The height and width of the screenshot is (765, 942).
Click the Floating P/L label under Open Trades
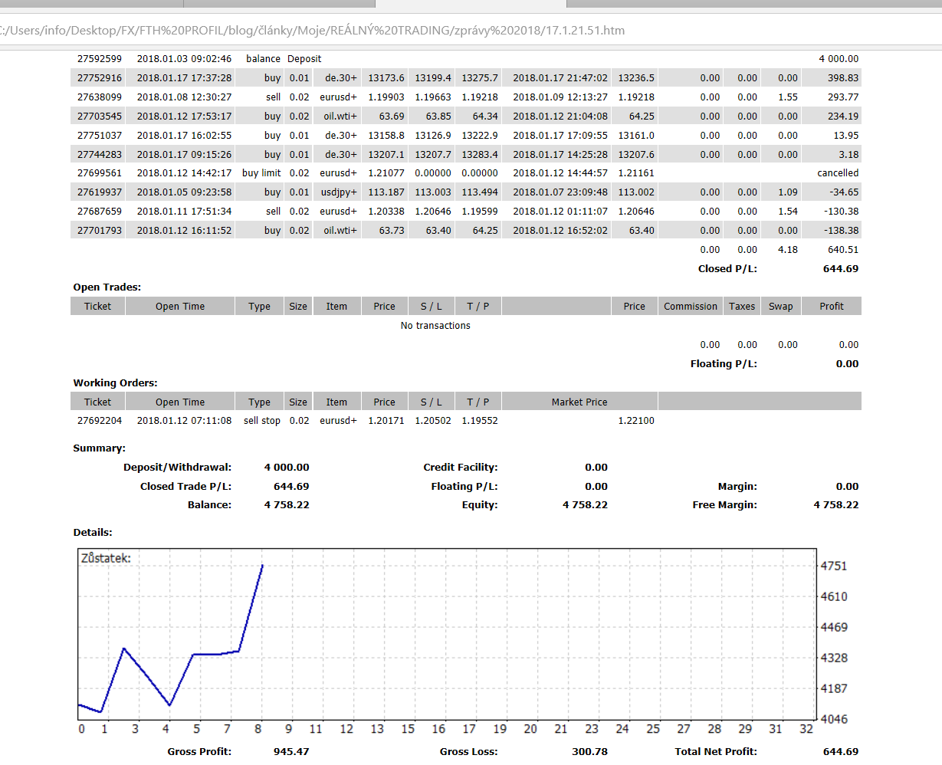tap(724, 364)
